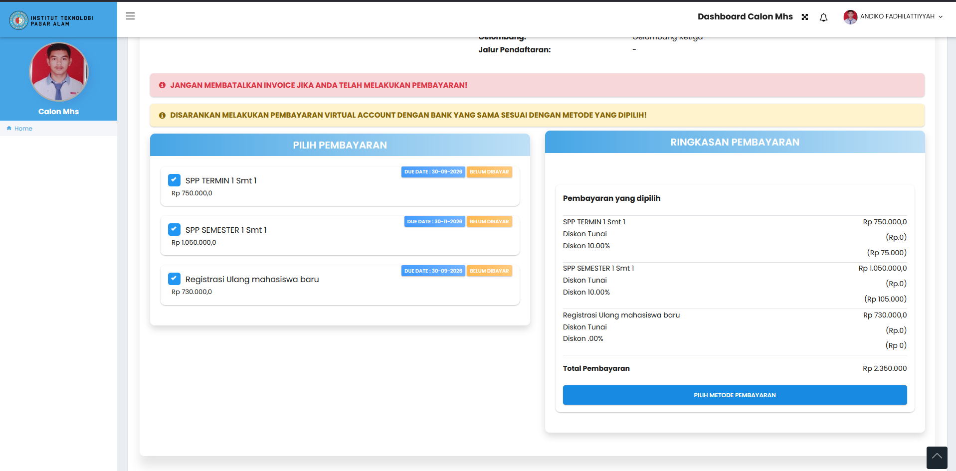Click BELUM DIBAYAR badge on SPP SEMESTER 1
The width and height of the screenshot is (956, 471).
(489, 221)
